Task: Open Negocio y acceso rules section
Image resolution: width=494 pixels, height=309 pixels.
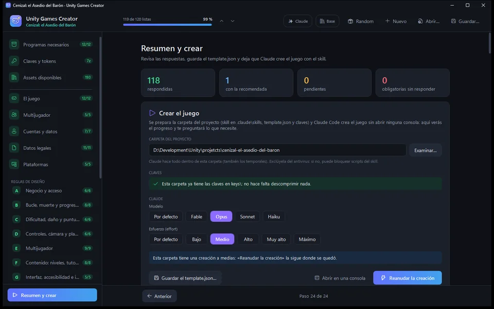Action: (52, 191)
